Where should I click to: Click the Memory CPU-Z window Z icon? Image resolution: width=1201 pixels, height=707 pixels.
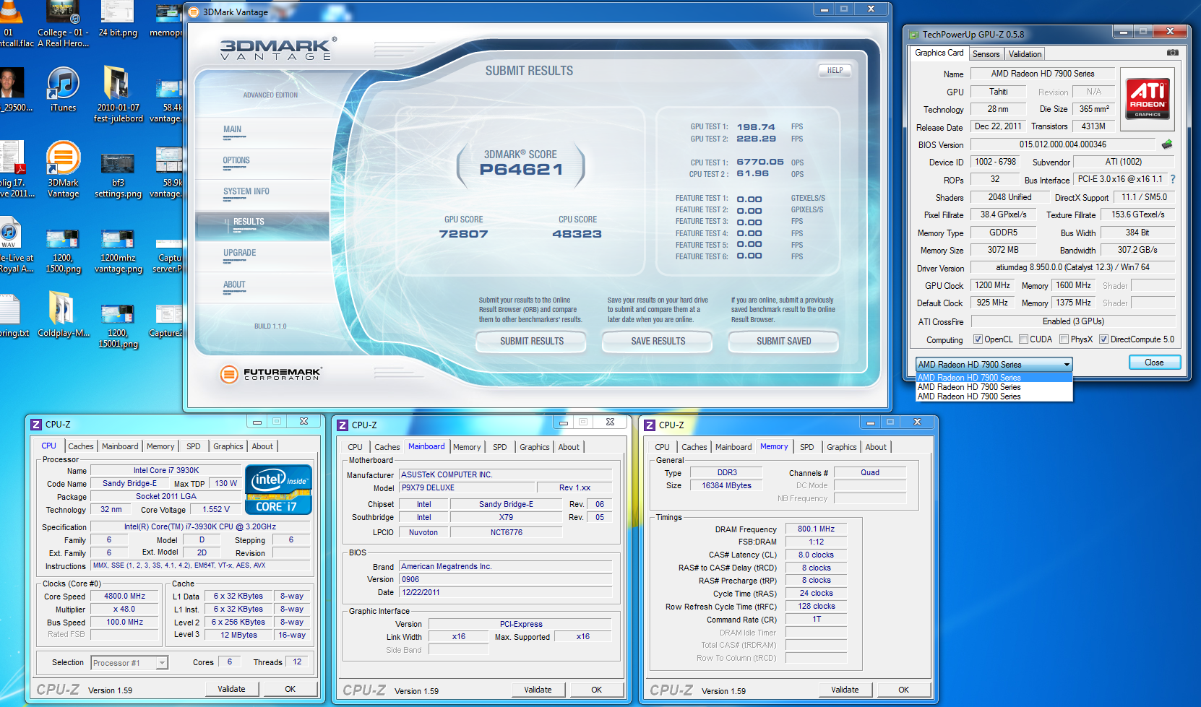(650, 425)
